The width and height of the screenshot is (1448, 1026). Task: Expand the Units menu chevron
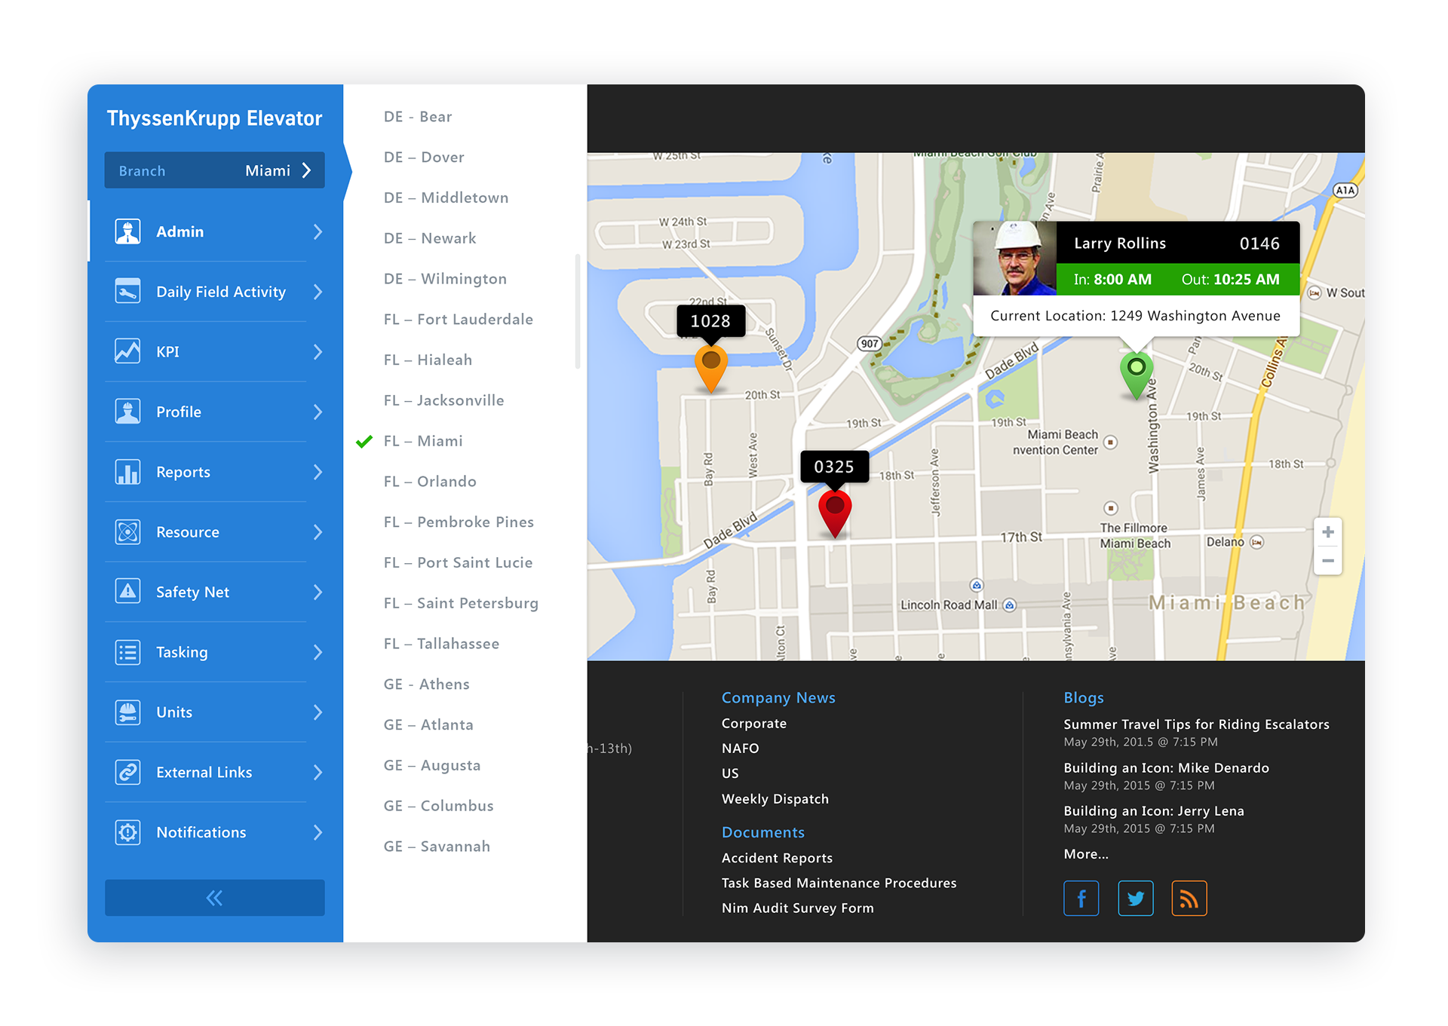point(318,712)
